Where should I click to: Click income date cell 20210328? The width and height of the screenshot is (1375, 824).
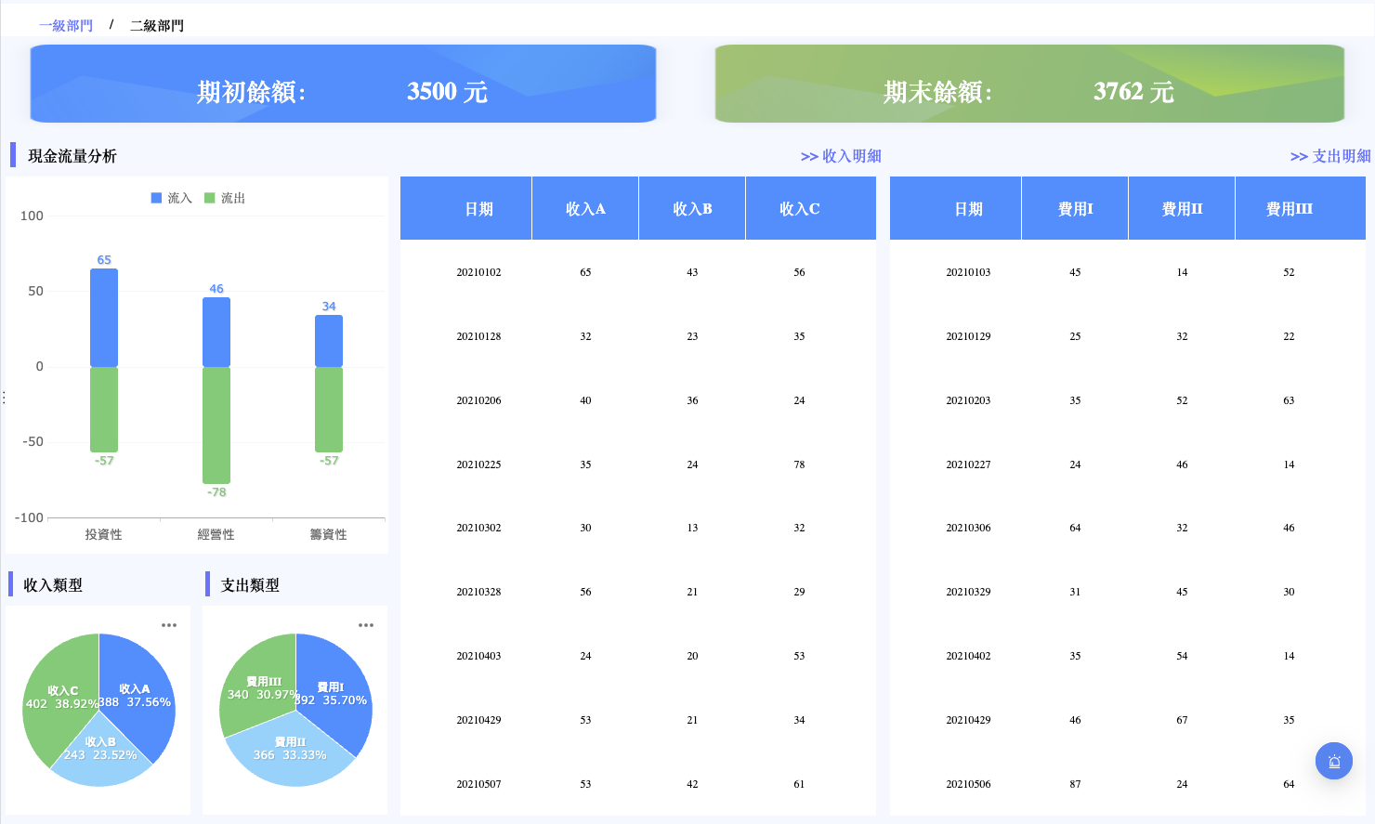pyautogui.click(x=478, y=592)
